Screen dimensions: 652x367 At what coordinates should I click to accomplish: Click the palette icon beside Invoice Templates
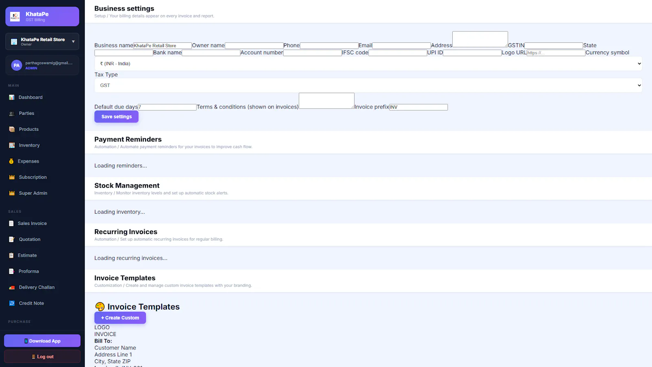(100, 307)
